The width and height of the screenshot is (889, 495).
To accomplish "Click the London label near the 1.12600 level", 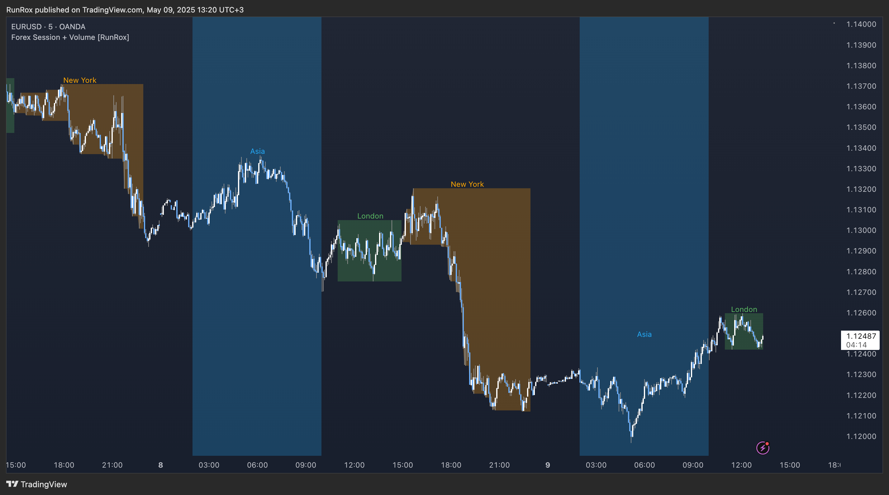I will pos(744,309).
